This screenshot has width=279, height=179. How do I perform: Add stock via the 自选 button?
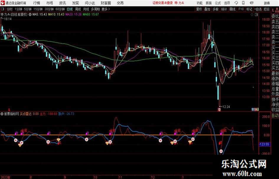(x=258, y=9)
